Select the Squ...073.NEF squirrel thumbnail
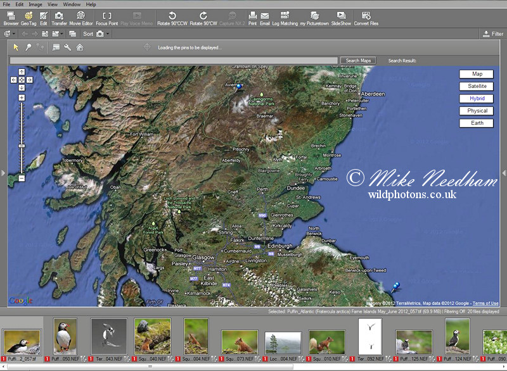Screen dimensions: 507x371 click(x=240, y=342)
